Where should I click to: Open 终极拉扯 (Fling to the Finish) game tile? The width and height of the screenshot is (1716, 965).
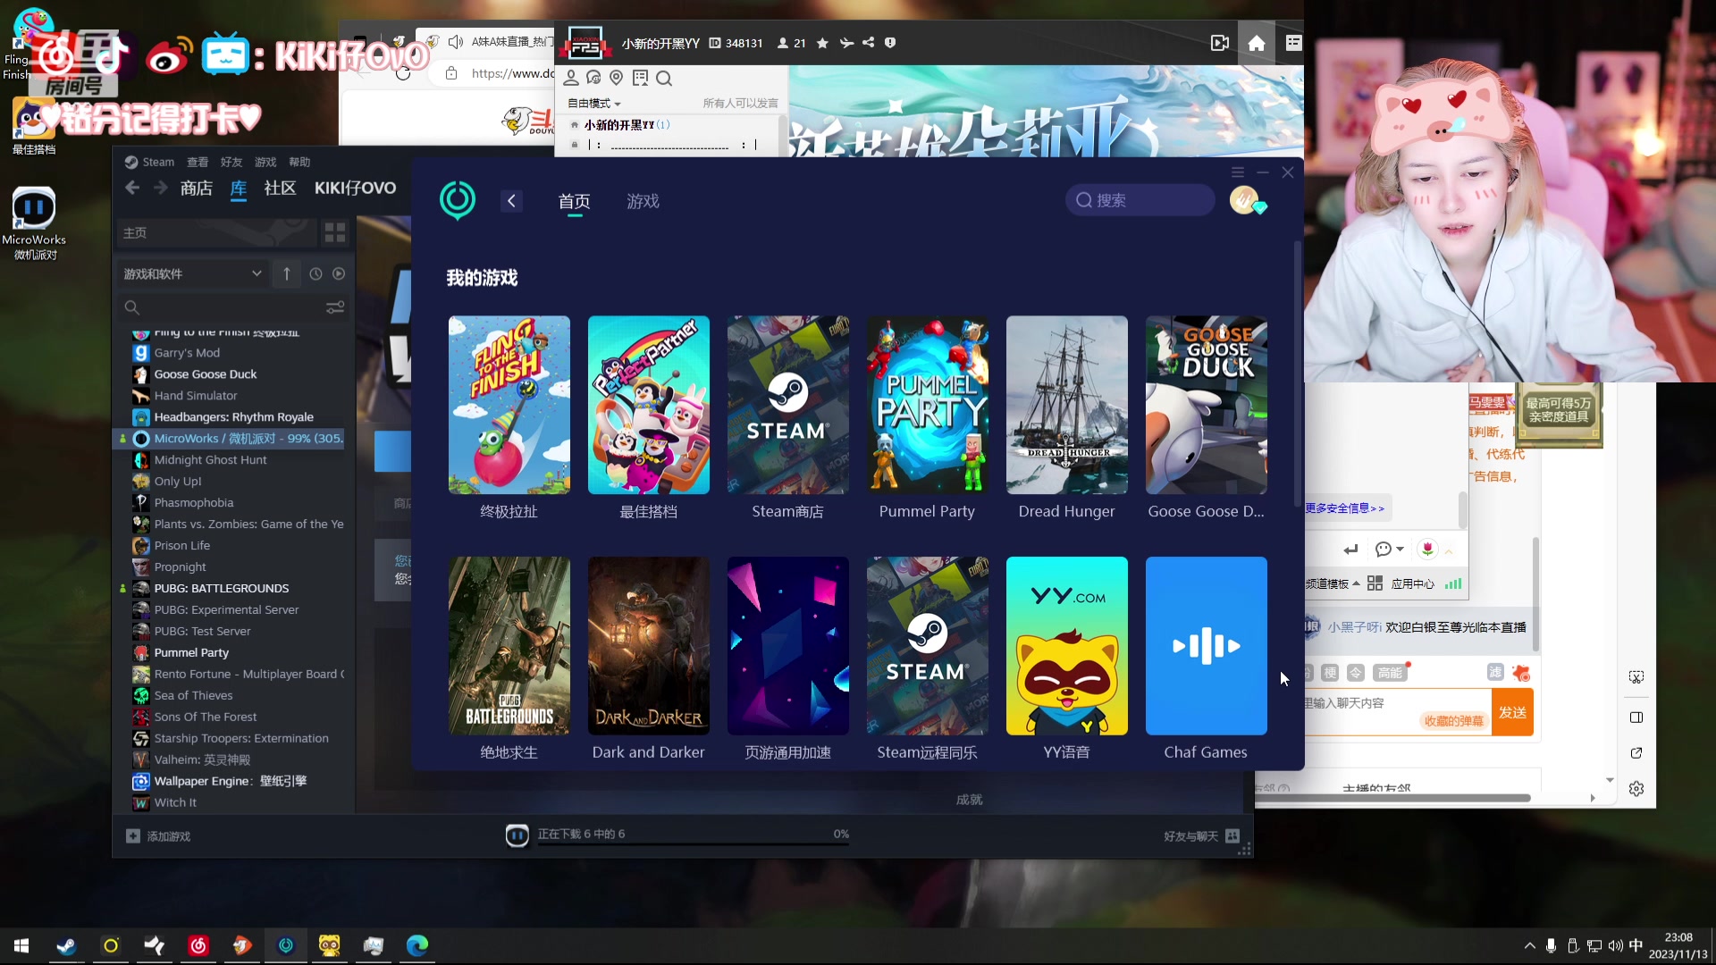[x=509, y=405]
